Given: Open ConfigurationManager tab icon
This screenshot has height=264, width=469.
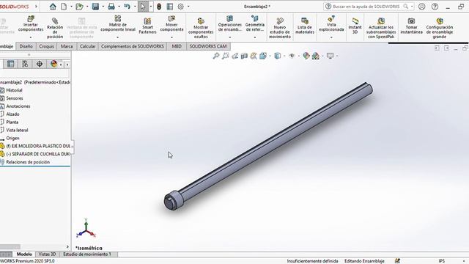Looking at the screenshot, I should pyautogui.click(x=25, y=64).
